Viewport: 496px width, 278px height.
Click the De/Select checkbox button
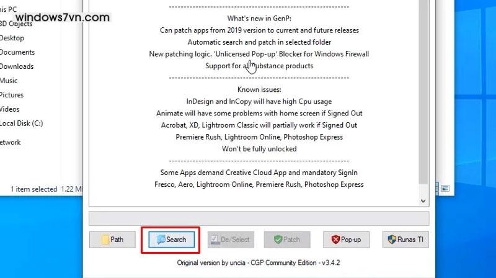229,240
